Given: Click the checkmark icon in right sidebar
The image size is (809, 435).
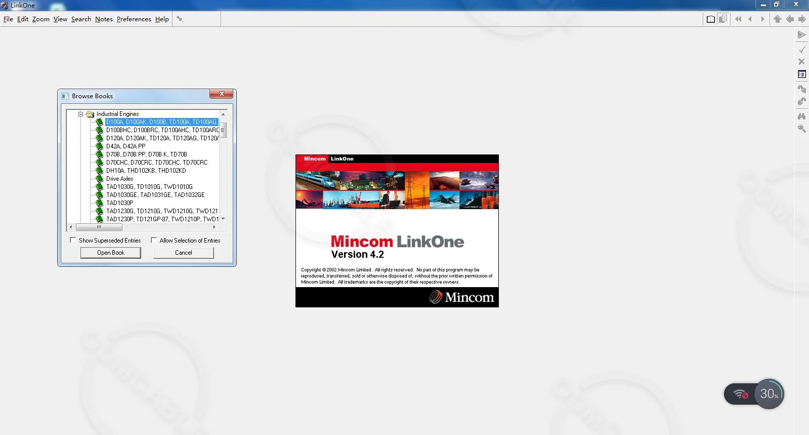Looking at the screenshot, I should pos(802,49).
